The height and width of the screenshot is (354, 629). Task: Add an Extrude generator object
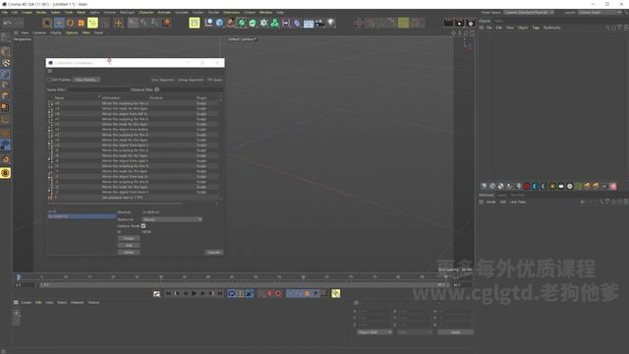click(x=253, y=23)
